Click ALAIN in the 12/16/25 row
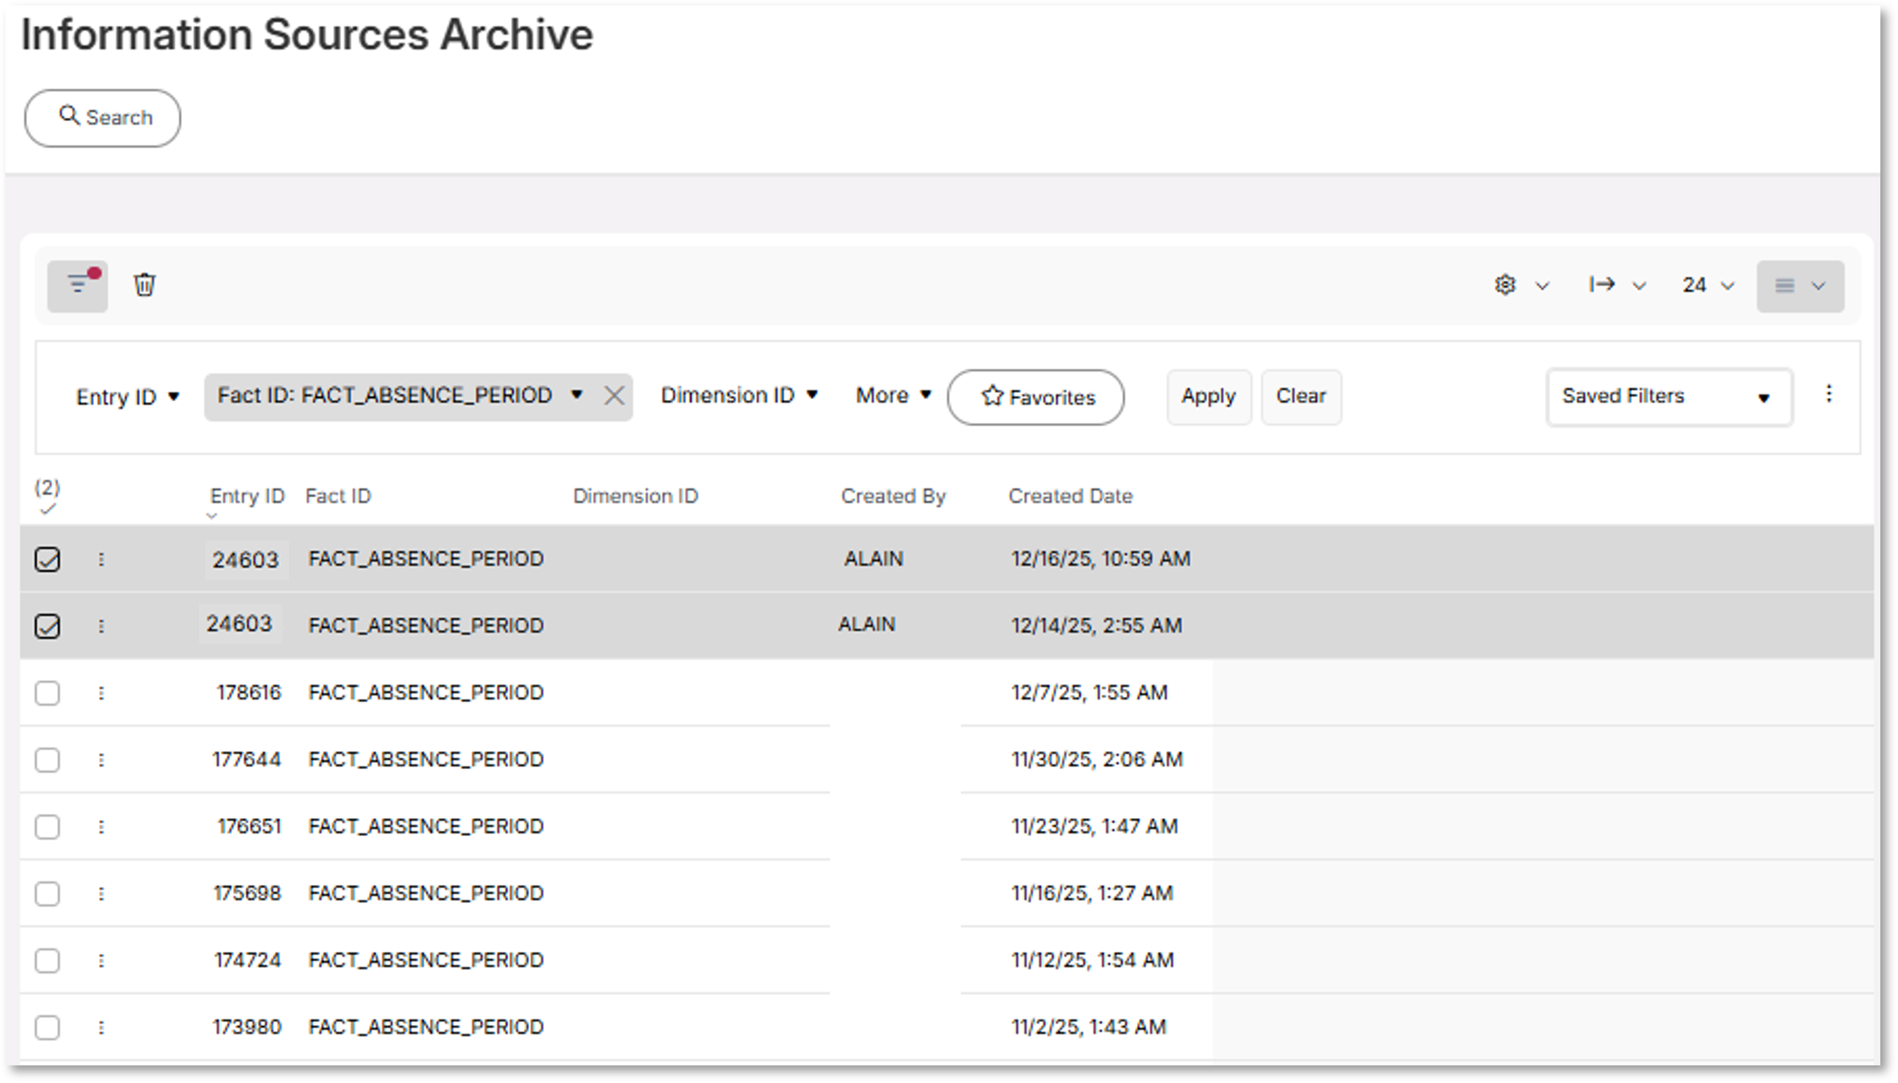The height and width of the screenshot is (1083, 1898). pos(874,559)
